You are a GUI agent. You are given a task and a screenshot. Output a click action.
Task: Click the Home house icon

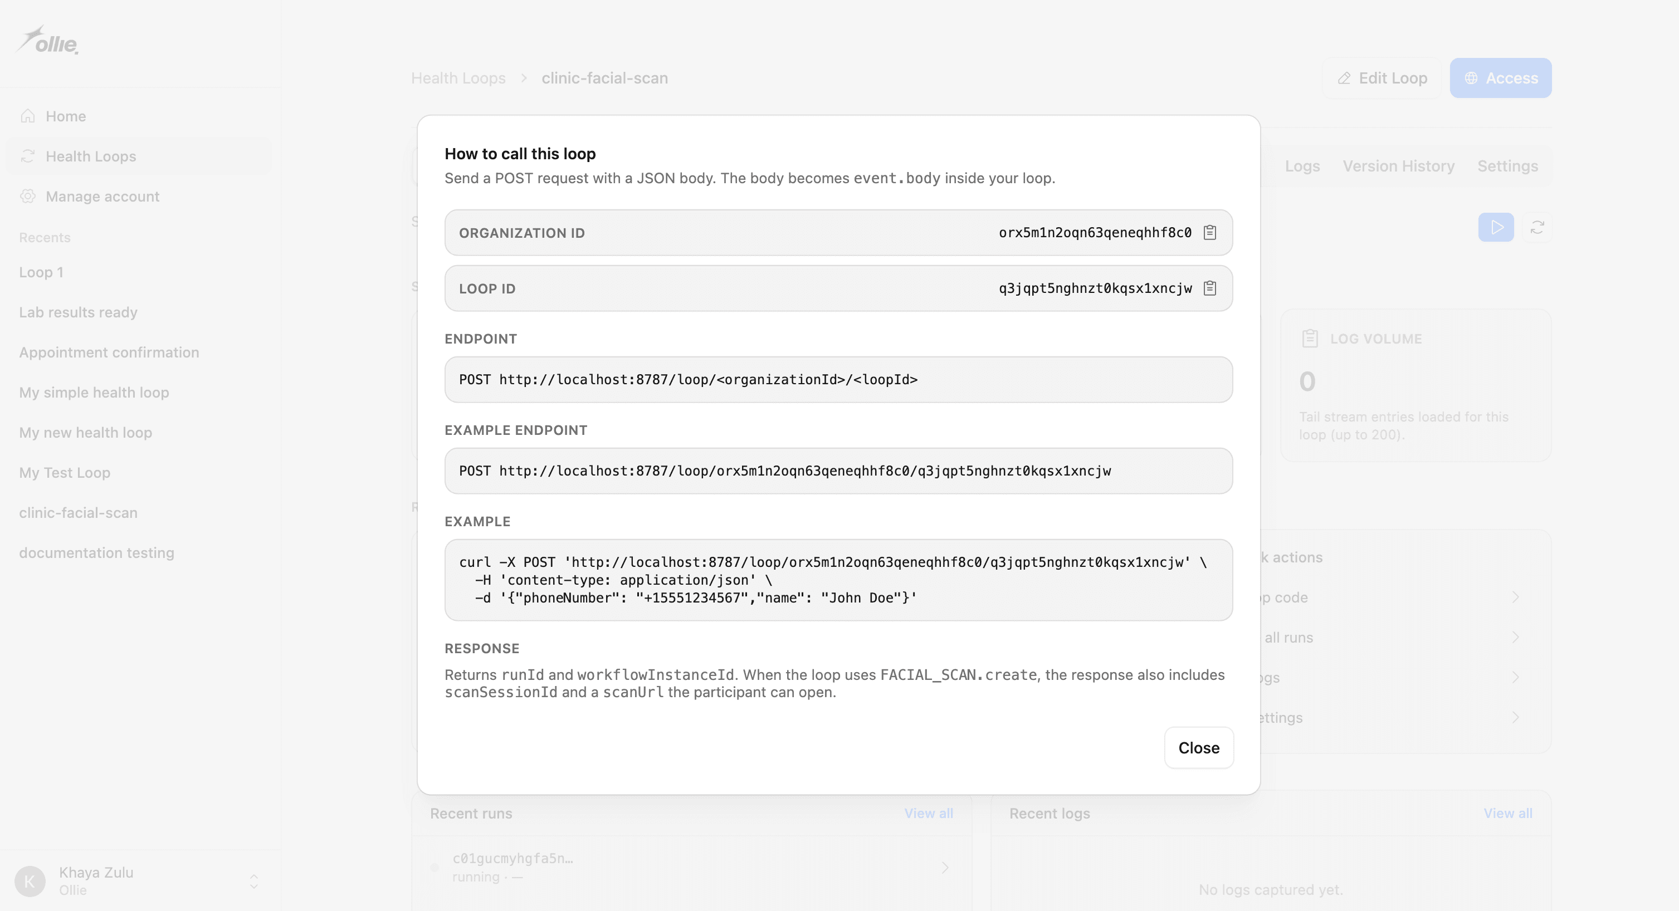(x=27, y=116)
